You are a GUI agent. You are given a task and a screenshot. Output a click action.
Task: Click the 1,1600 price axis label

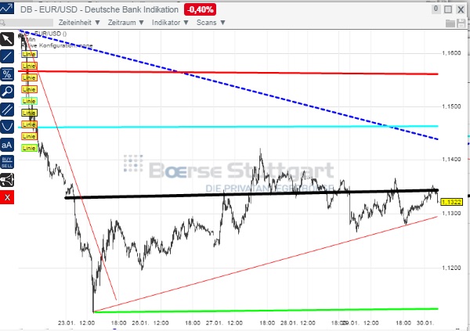[451, 53]
